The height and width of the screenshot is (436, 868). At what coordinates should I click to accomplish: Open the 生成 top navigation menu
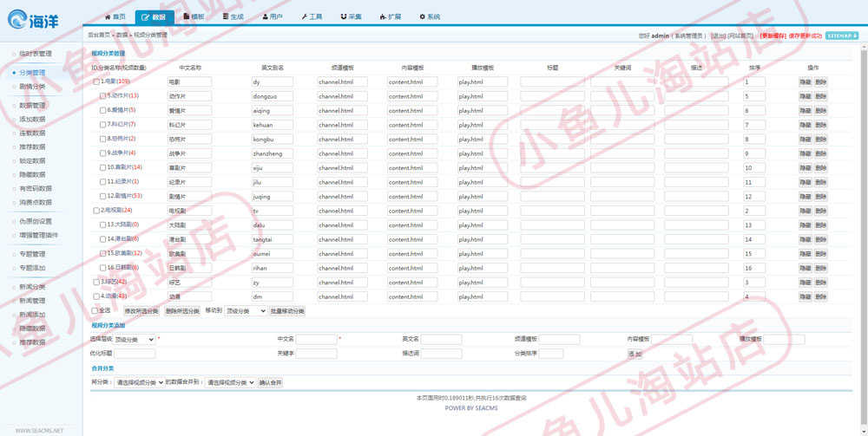pyautogui.click(x=233, y=17)
